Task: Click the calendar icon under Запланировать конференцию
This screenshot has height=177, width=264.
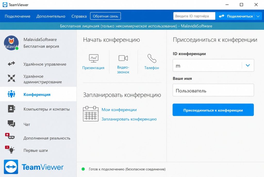Action: (x=90, y=114)
